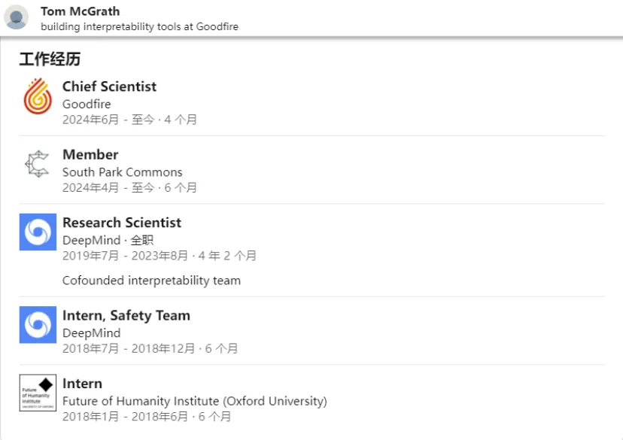Image resolution: width=623 pixels, height=440 pixels.
Task: Click the Goodfire flame logo icon
Action: 38,96
